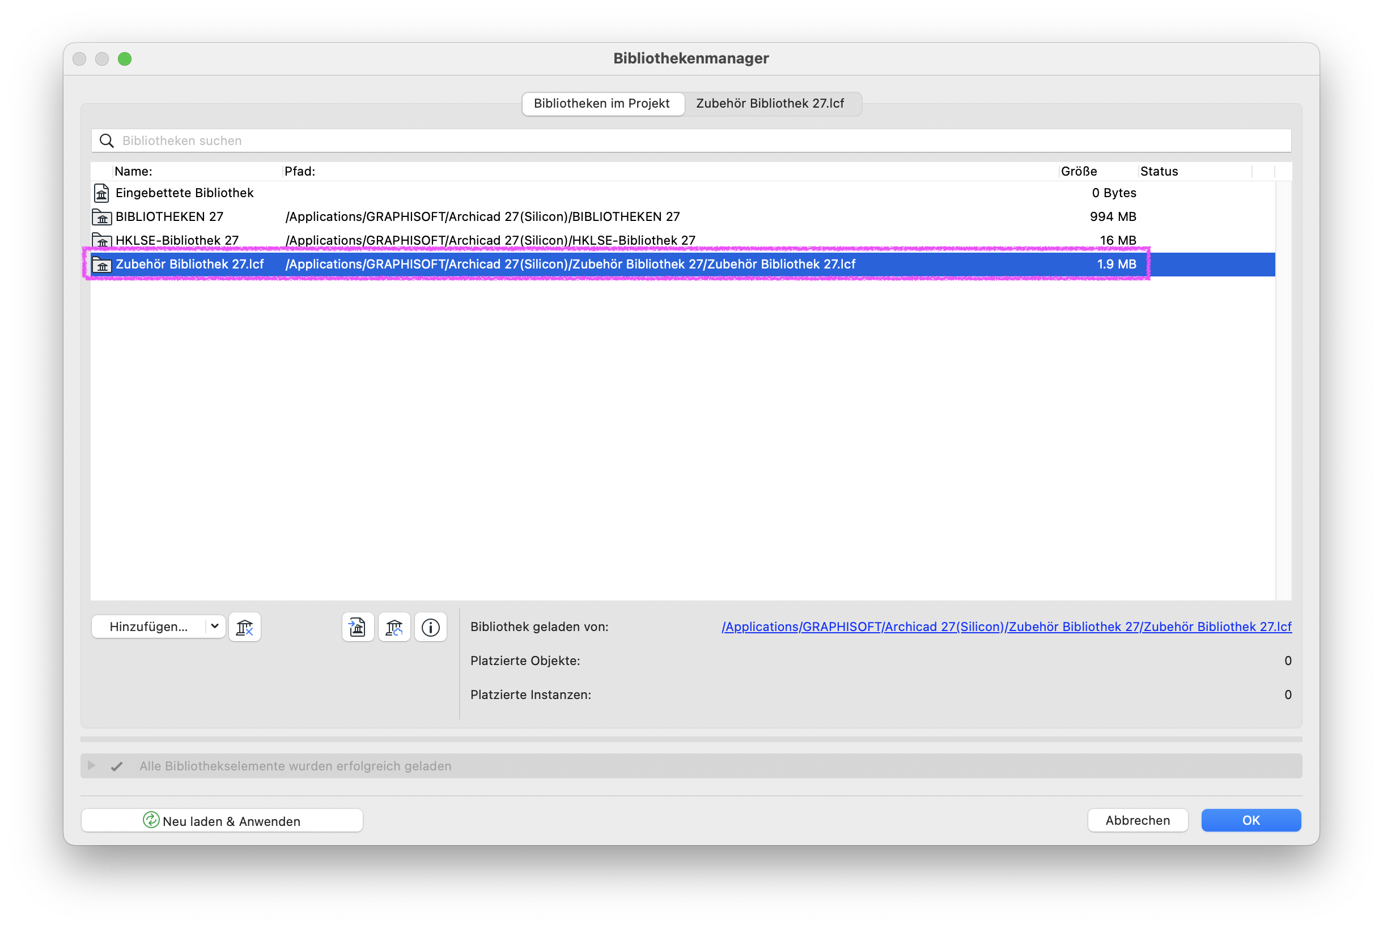Select the BIBLIOTHEKEN 27 row name
This screenshot has width=1383, height=929.
tap(169, 217)
